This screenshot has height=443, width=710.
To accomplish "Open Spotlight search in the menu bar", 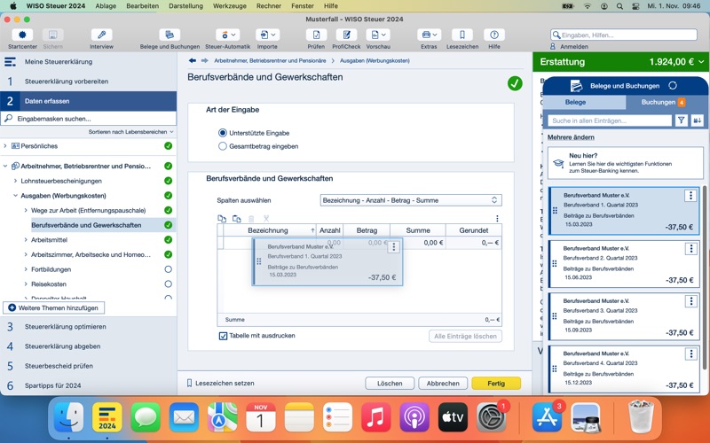I will (619, 6).
